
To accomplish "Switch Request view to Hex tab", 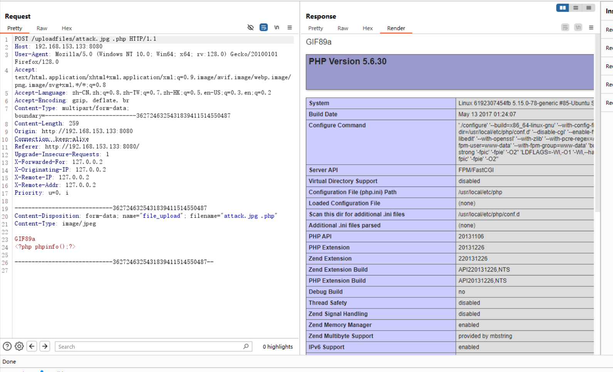I will (x=67, y=28).
